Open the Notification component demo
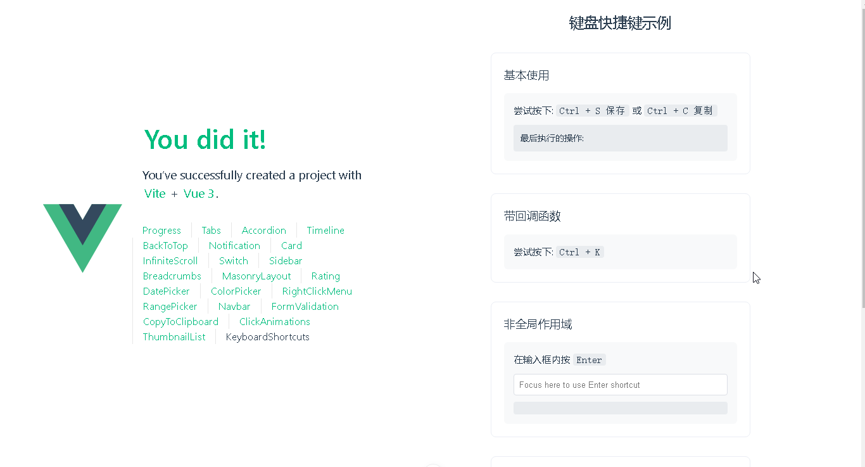The height and width of the screenshot is (467, 865). pos(234,245)
